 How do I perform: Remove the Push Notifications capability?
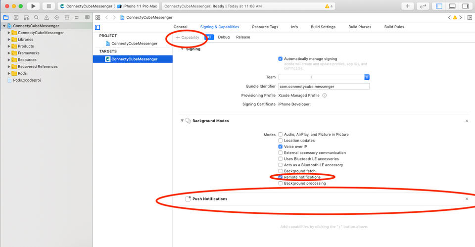[467, 199]
